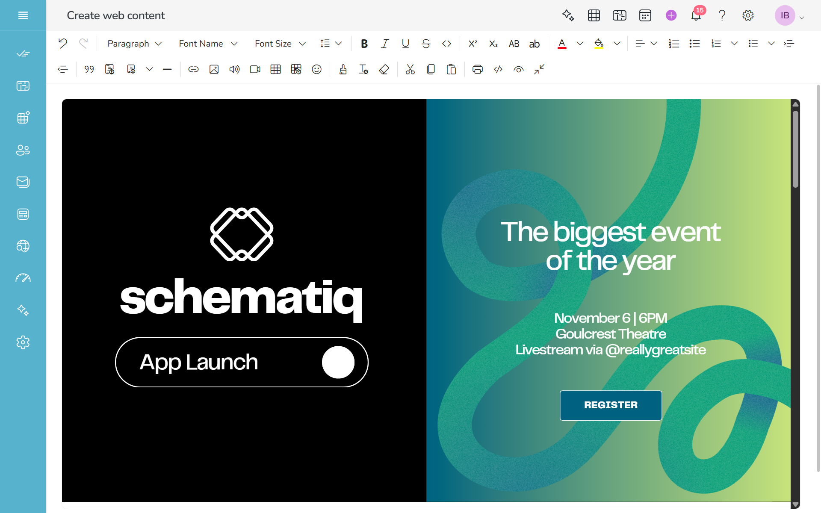Toggle superscript formatting

click(x=473, y=44)
